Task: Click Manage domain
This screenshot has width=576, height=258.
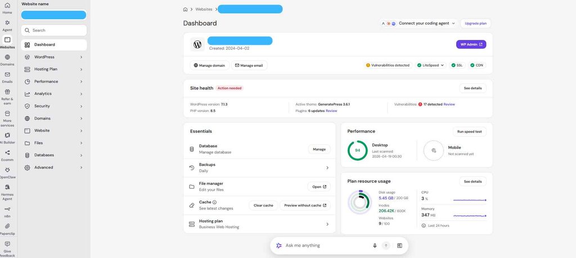Action: tap(210, 65)
